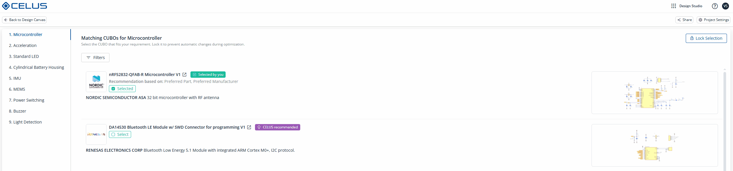The width and height of the screenshot is (733, 171).
Task: Select Cylindrical Battery Housing in sidebar
Action: click(x=36, y=67)
